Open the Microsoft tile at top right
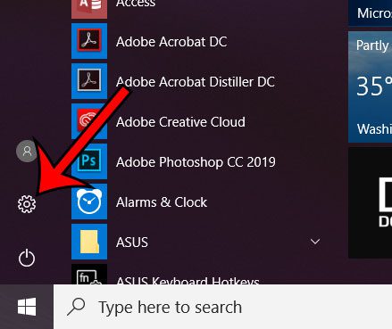The height and width of the screenshot is (329, 392). 371,12
